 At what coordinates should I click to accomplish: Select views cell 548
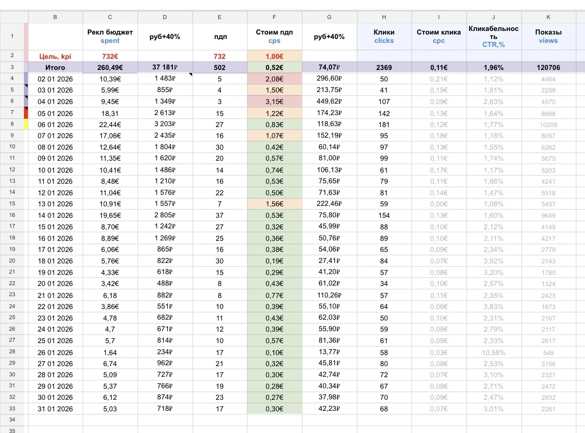548,352
